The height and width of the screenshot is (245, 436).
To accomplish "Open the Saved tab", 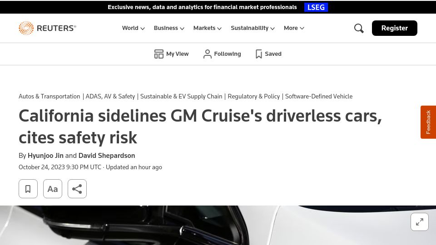I will click(268, 54).
